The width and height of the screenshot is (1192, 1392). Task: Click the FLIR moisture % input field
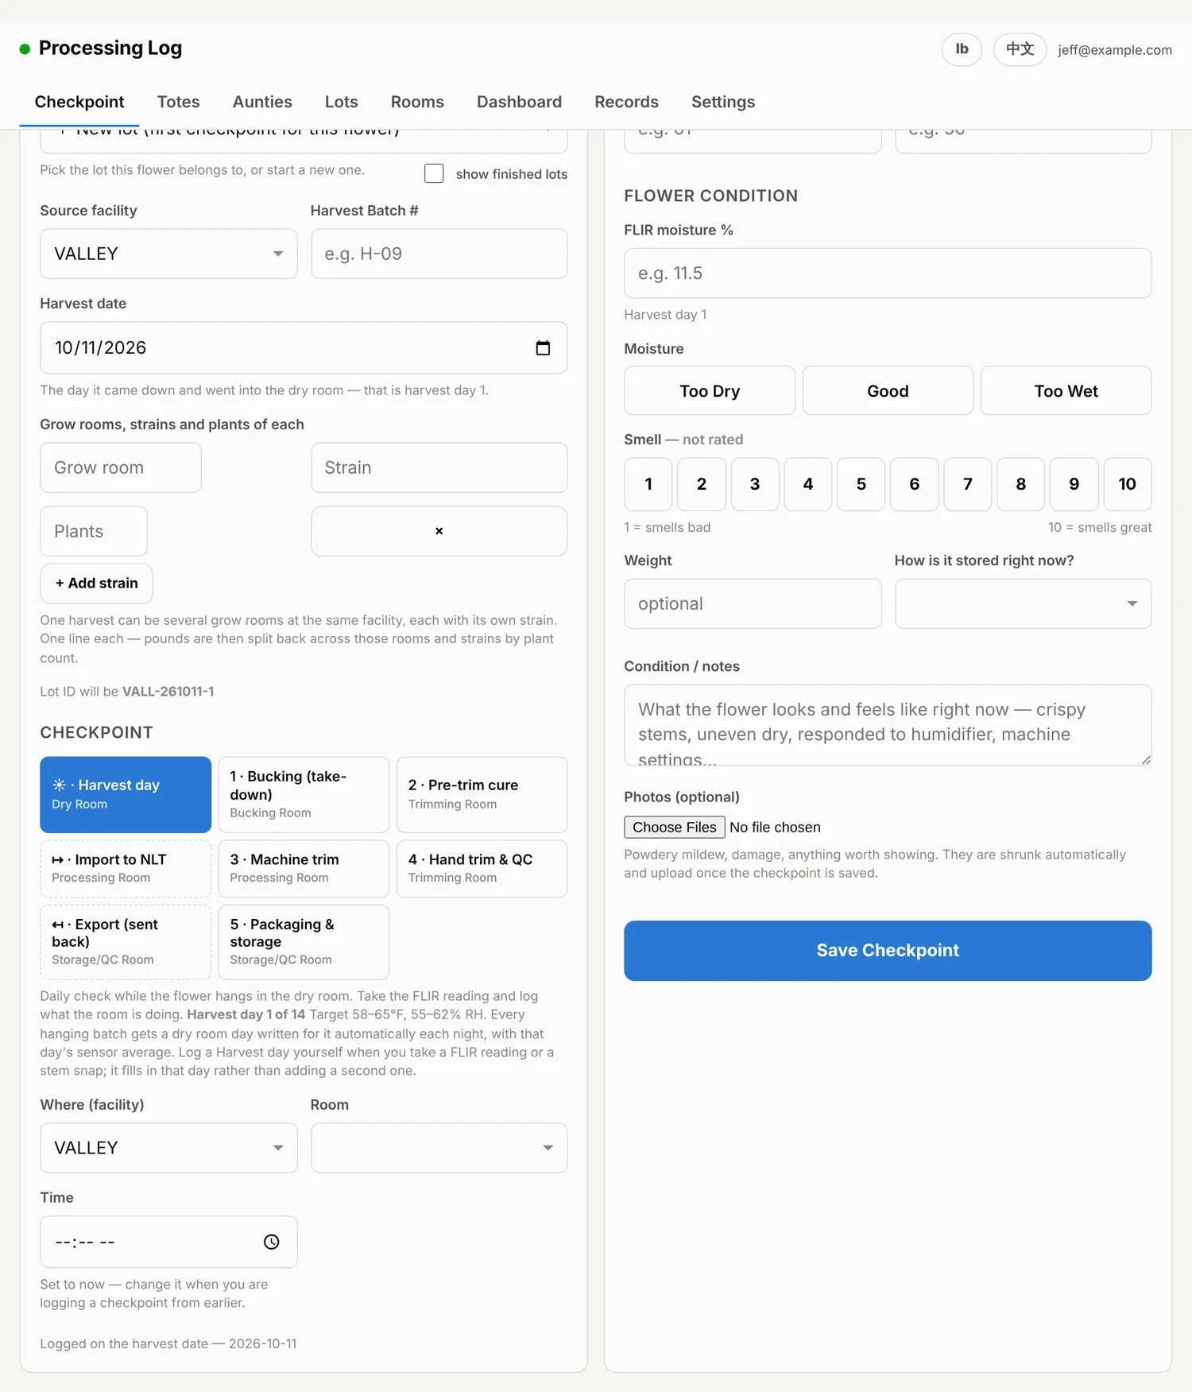pyautogui.click(x=888, y=273)
